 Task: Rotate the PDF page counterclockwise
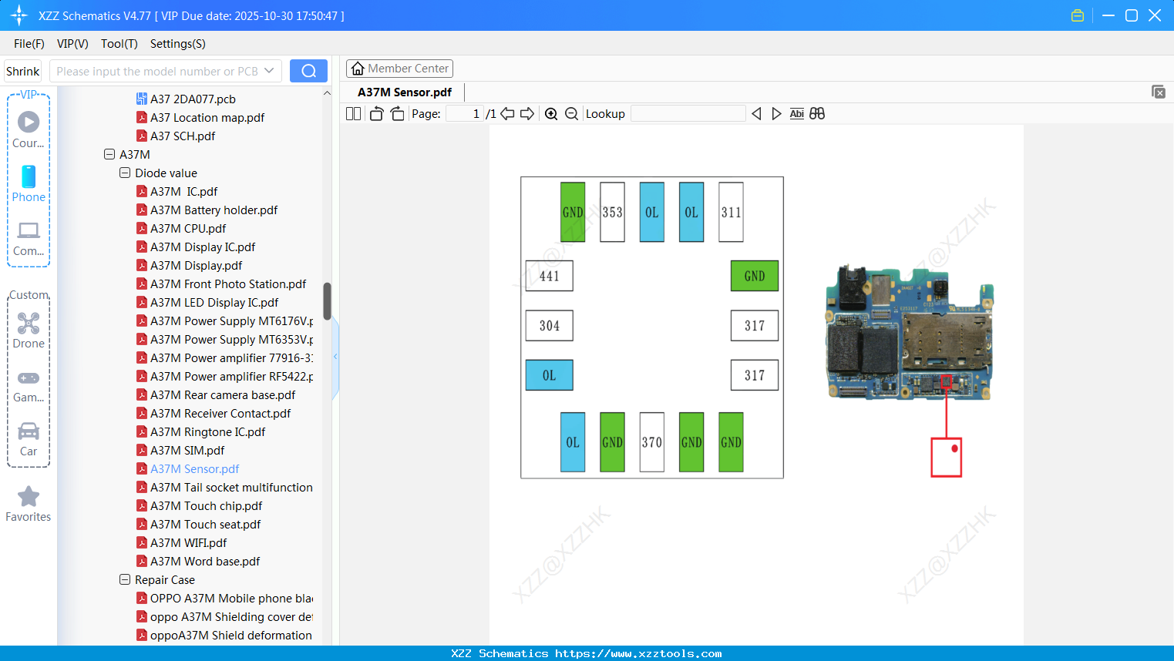click(x=376, y=114)
